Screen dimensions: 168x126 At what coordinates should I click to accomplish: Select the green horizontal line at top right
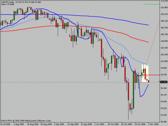(x=152, y=4)
